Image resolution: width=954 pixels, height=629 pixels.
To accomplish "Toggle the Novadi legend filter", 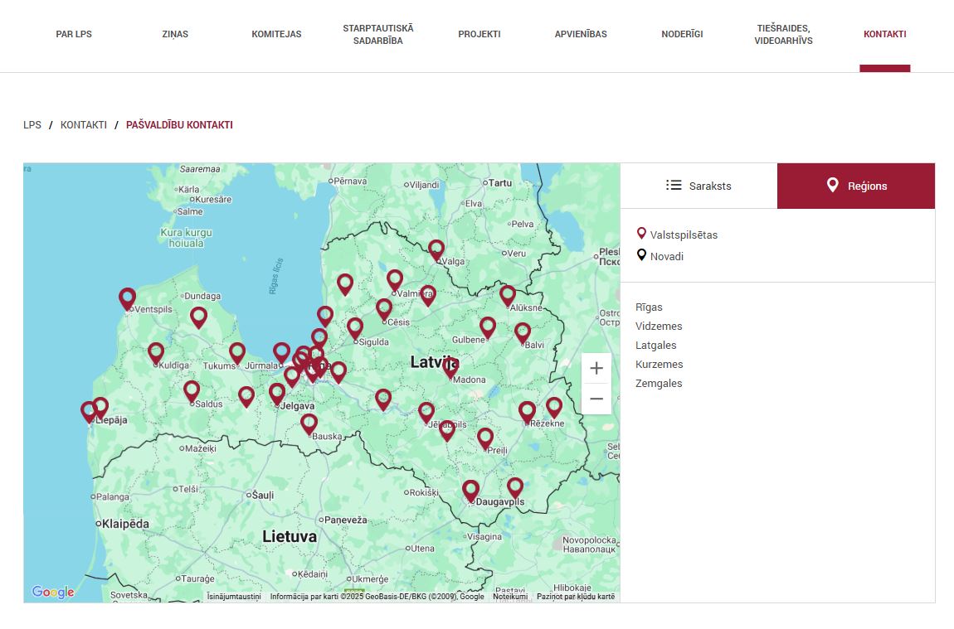I will (660, 256).
